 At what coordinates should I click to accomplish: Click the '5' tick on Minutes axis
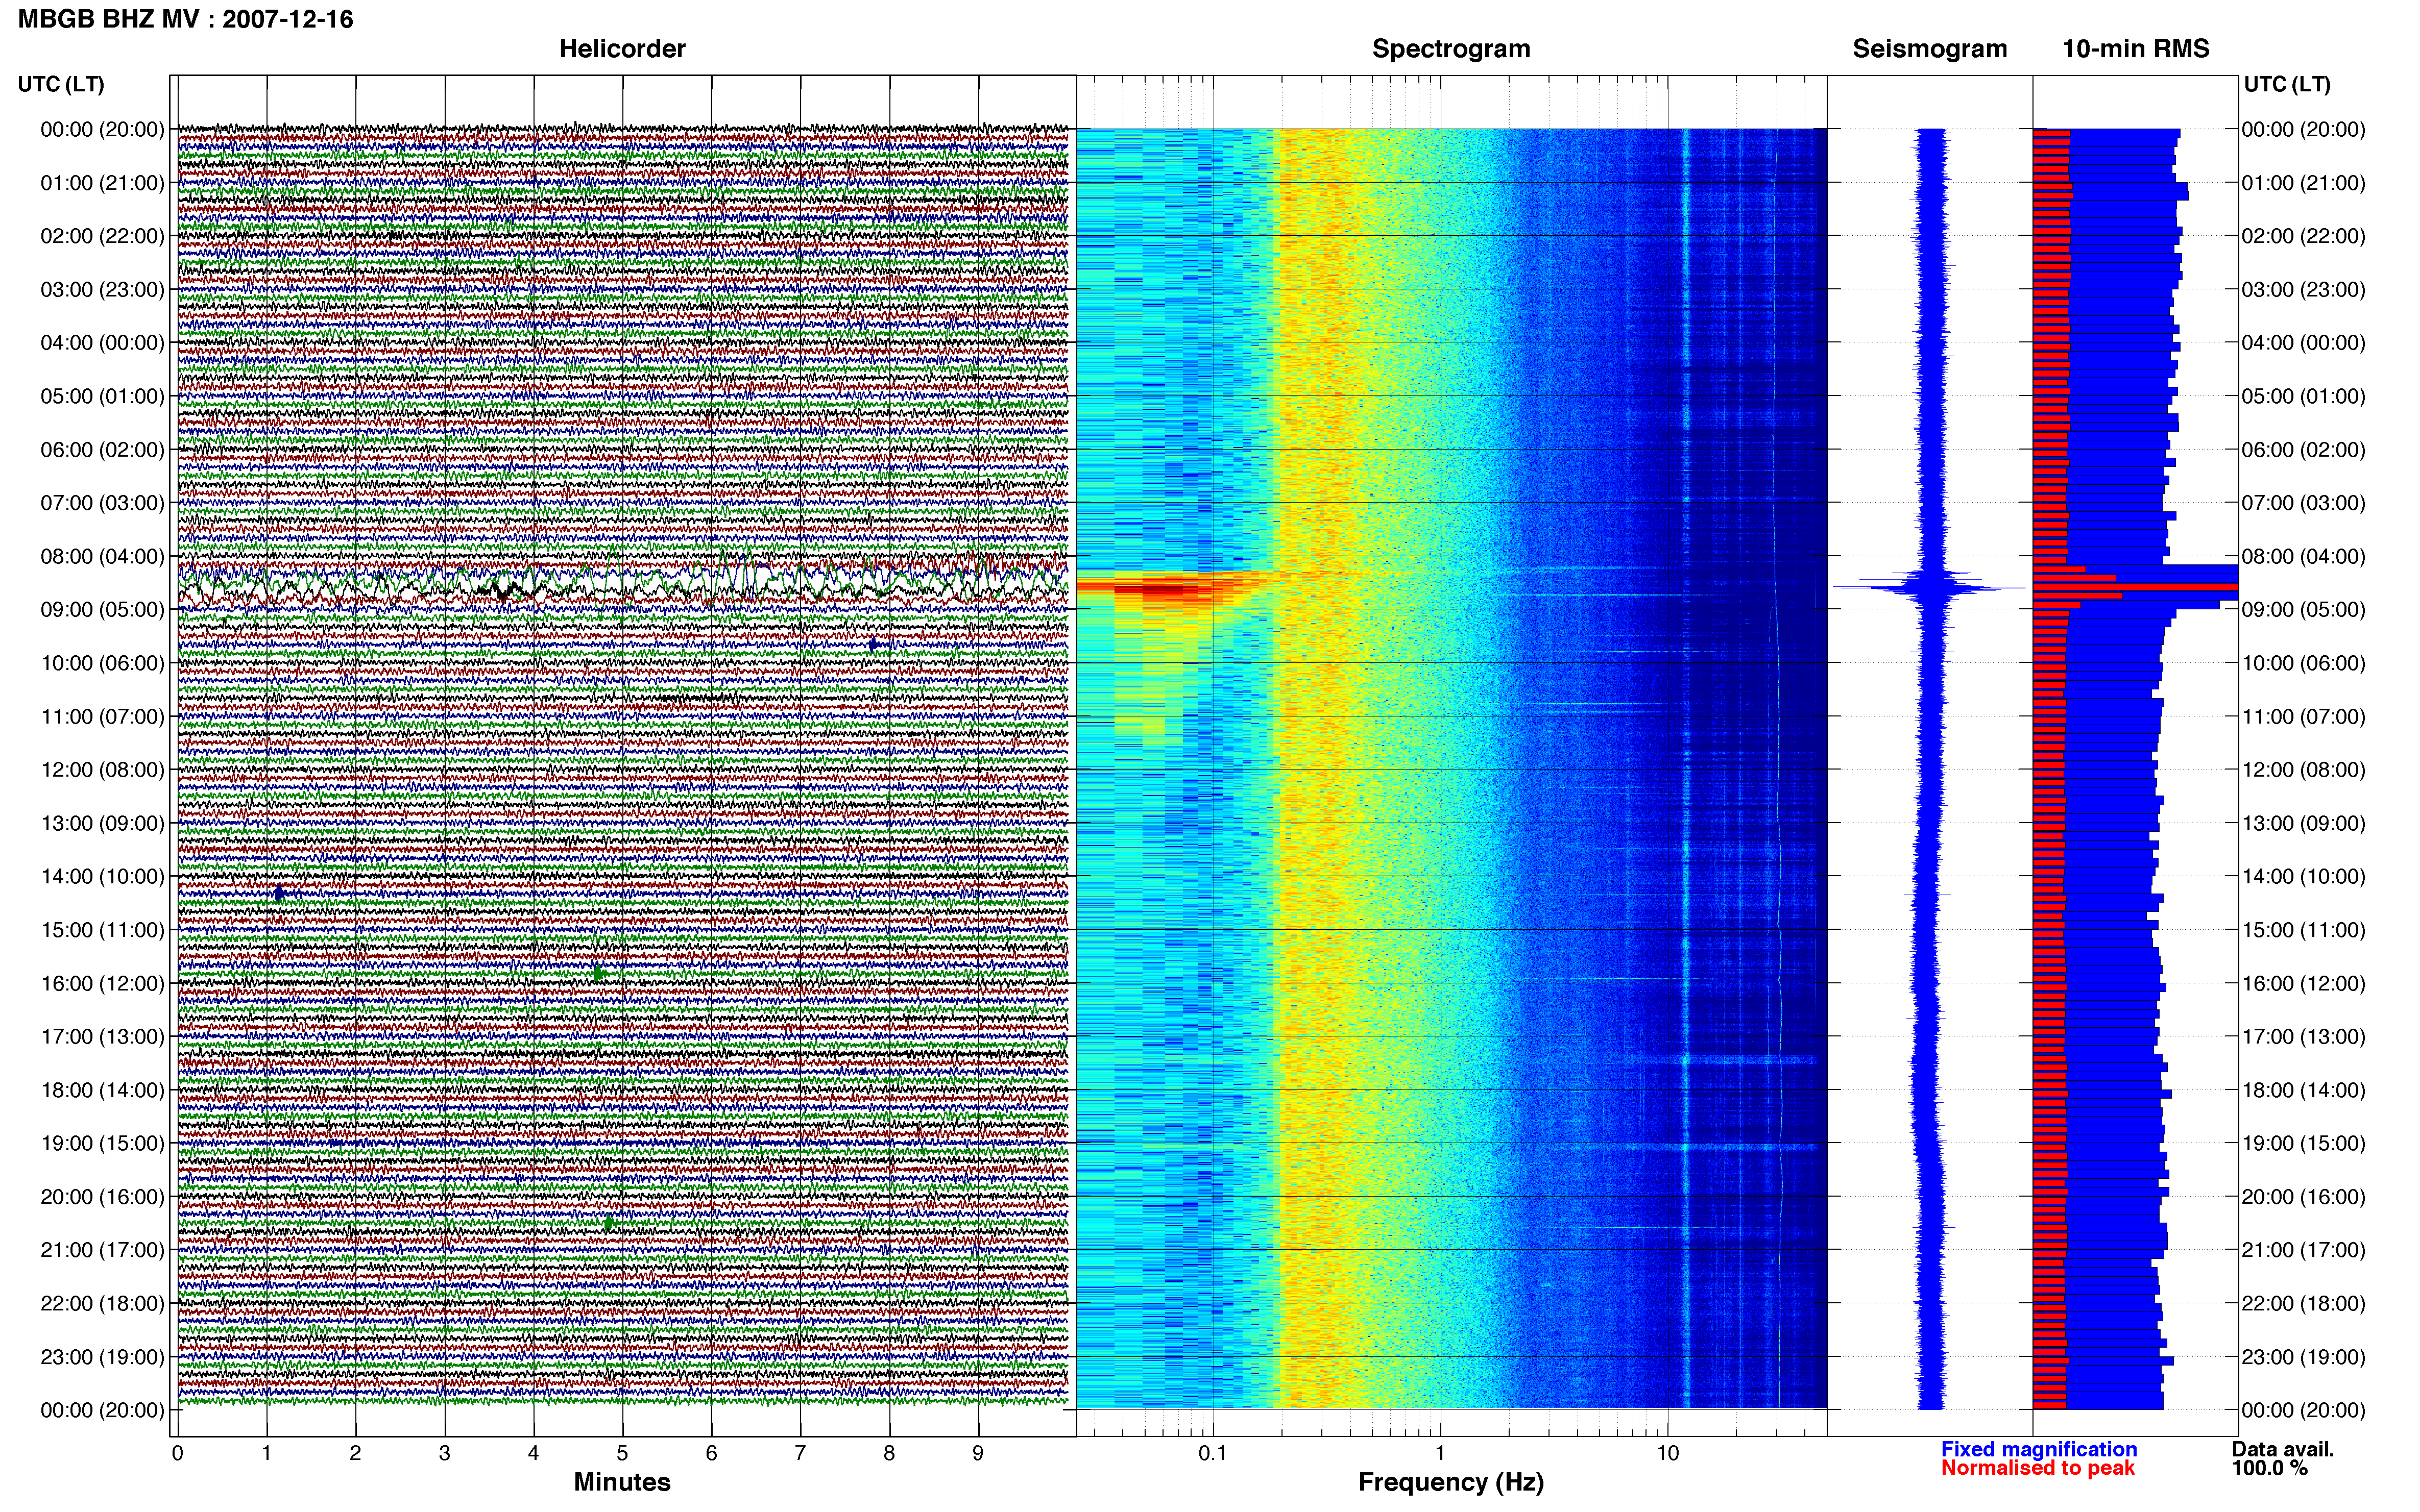[622, 1453]
